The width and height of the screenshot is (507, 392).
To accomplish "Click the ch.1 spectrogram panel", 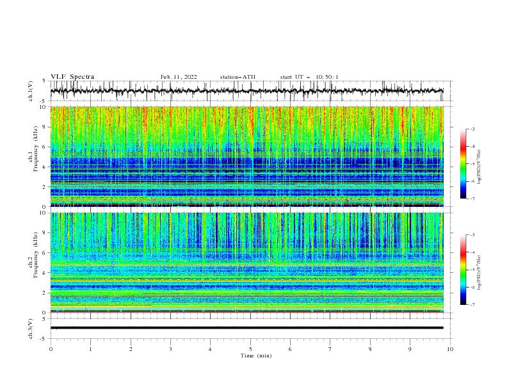I will 246,156.
